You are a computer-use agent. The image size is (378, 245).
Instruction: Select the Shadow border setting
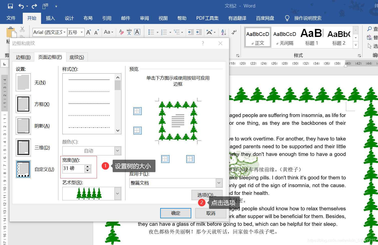(23, 126)
